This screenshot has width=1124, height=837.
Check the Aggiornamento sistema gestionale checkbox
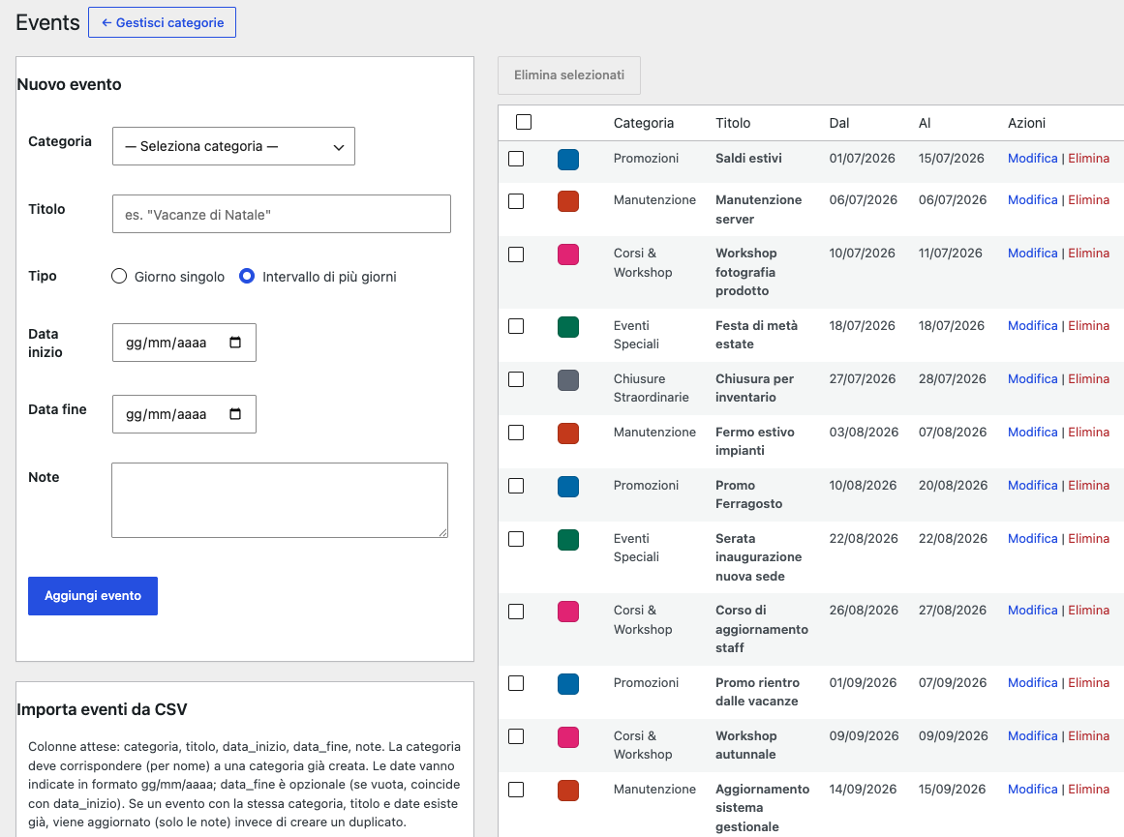coord(516,790)
